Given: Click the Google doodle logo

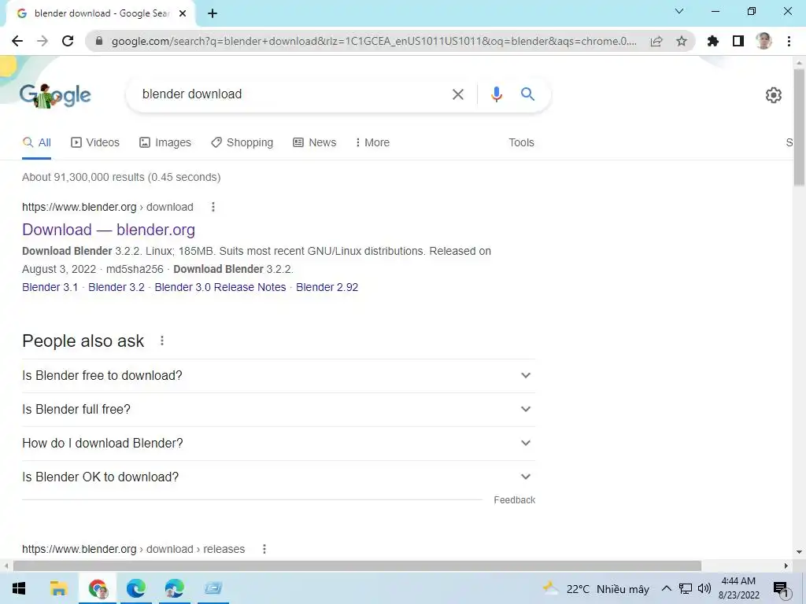Looking at the screenshot, I should coord(56,95).
